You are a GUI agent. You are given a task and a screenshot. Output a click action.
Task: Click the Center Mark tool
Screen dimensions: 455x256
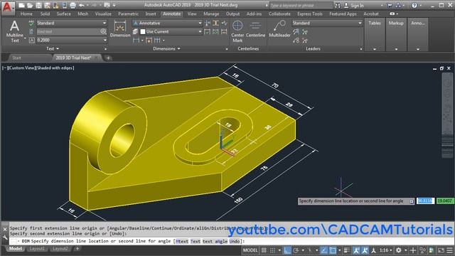[x=237, y=31]
